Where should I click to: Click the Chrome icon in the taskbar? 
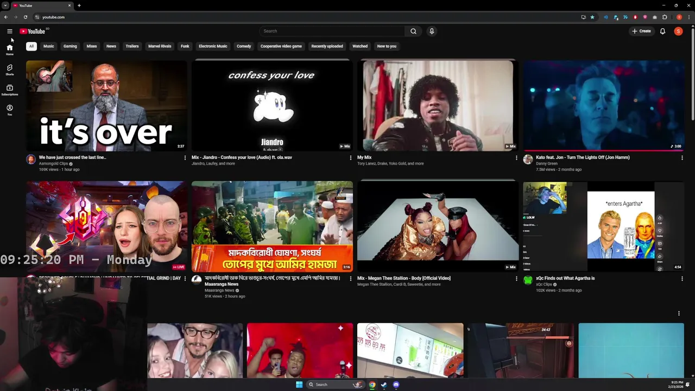372,384
